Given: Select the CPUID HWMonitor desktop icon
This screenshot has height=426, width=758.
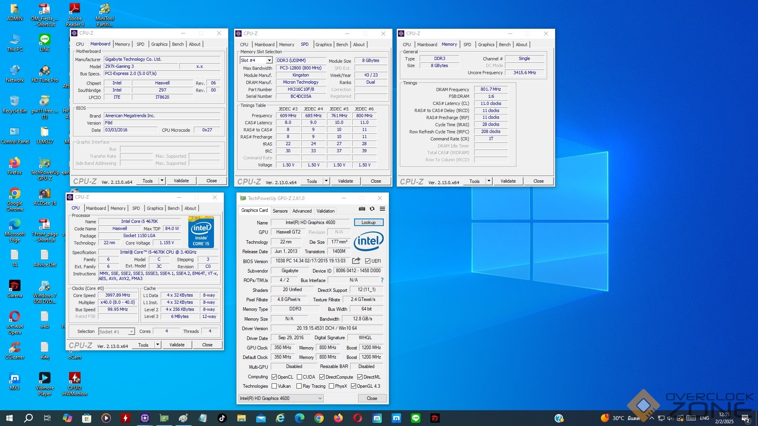Looking at the screenshot, I should pyautogui.click(x=75, y=384).
